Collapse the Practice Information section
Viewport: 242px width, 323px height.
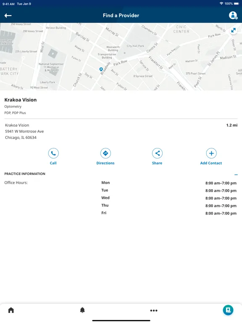click(236, 175)
